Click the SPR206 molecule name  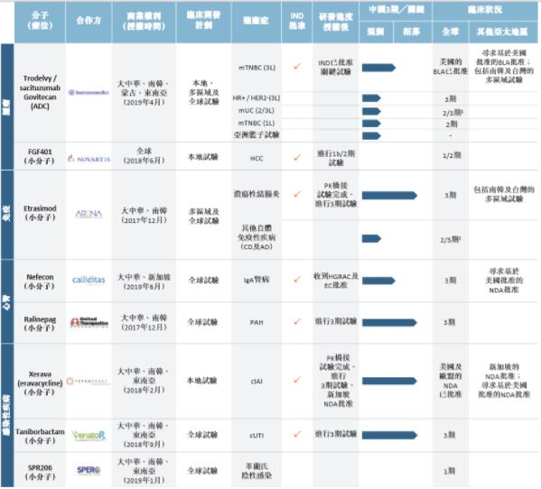pos(40,468)
